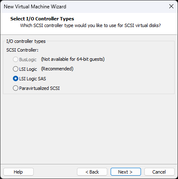The width and height of the screenshot is (178, 179).
Task: Click the '(Recommended)' note beside LSI Logic
Action: click(x=57, y=69)
